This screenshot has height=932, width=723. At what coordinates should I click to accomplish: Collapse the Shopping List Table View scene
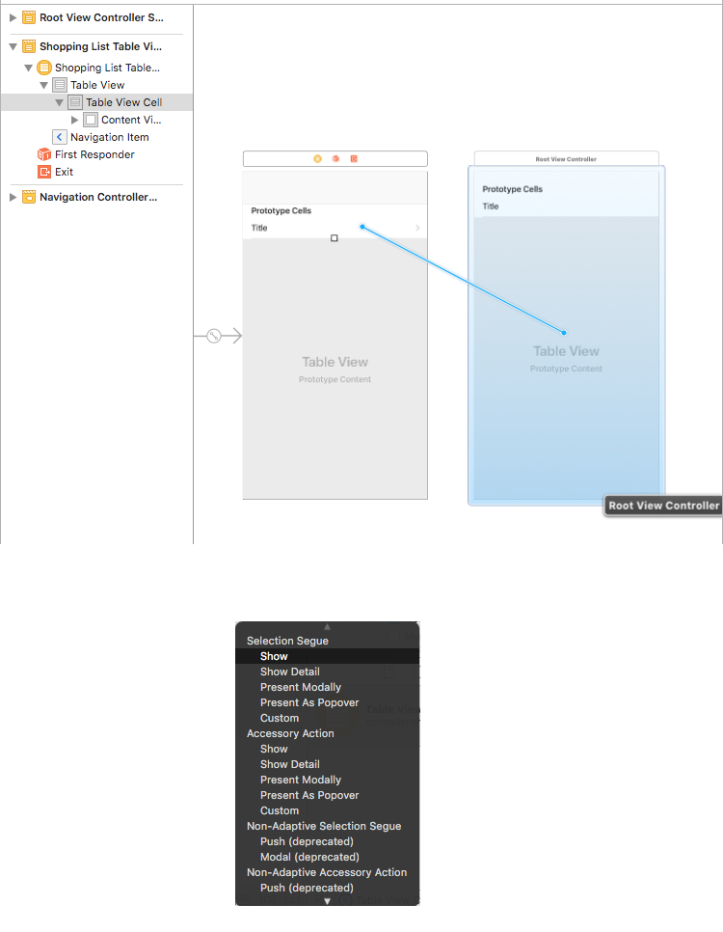(x=13, y=46)
